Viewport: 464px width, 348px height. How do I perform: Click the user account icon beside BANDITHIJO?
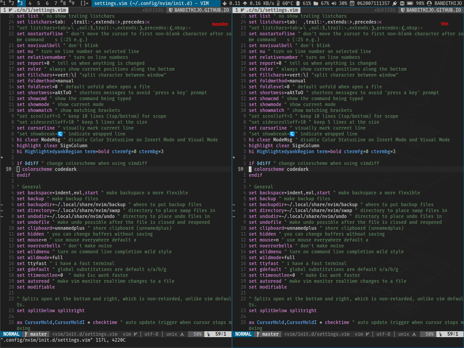pos(429,3)
